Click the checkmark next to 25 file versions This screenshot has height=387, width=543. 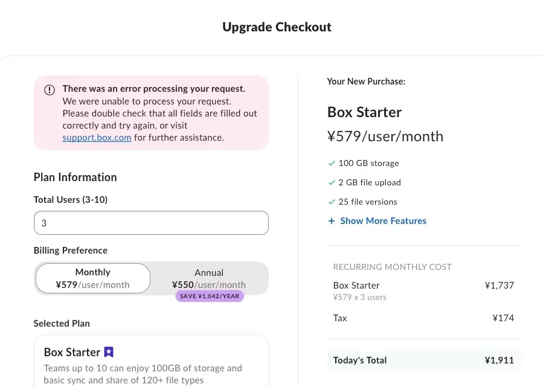coord(332,202)
